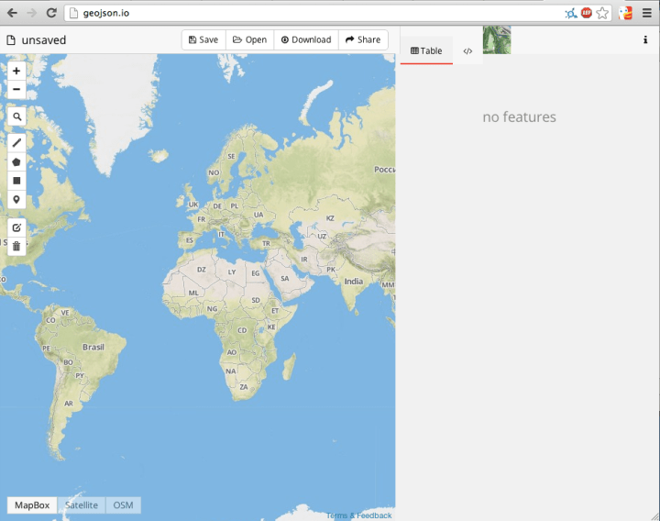Switch base layer to Satellite
This screenshot has height=521, width=660.
click(82, 505)
